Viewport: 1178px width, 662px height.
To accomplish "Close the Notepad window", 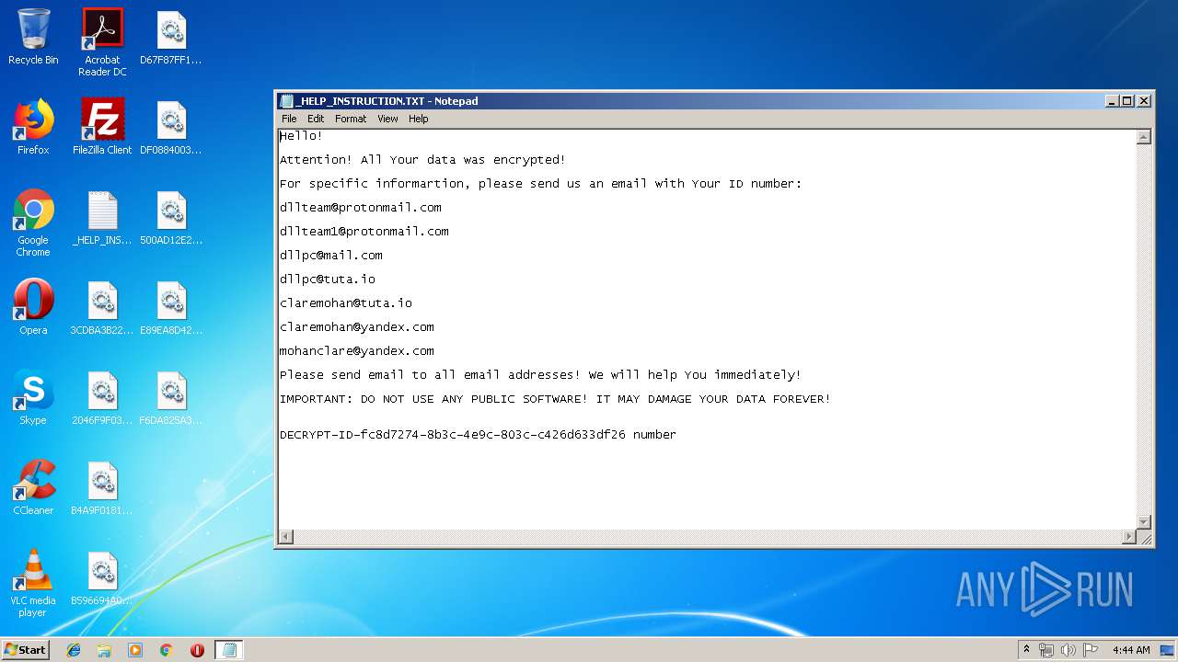I will [x=1144, y=101].
